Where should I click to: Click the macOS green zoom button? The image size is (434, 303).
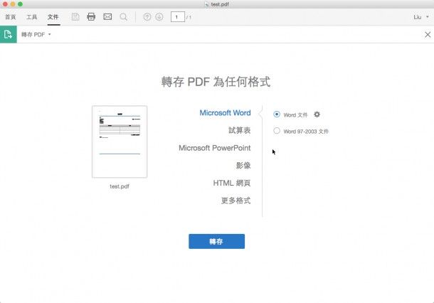click(20, 4)
